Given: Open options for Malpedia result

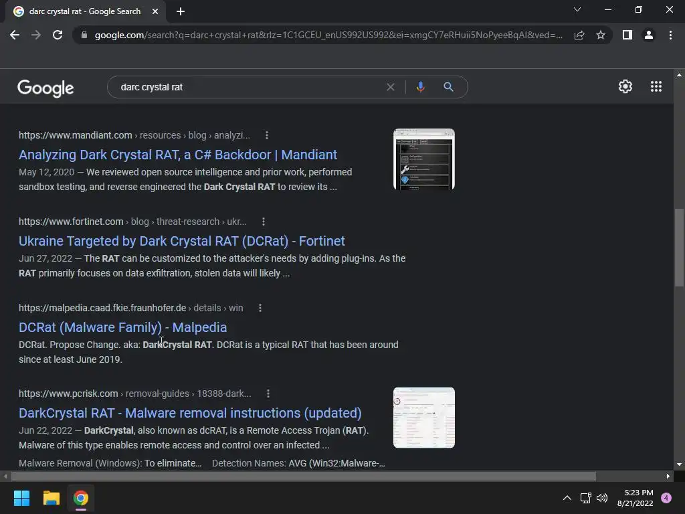Looking at the screenshot, I should (260, 308).
